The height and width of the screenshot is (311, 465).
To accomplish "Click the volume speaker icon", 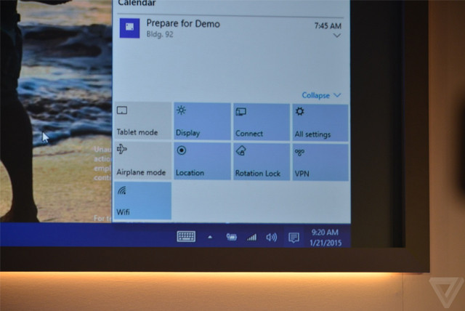I will click(x=272, y=237).
